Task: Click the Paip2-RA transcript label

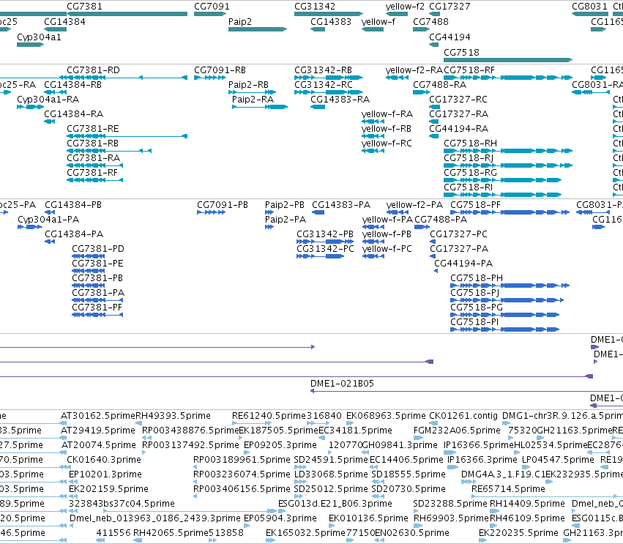Action: 253,100
